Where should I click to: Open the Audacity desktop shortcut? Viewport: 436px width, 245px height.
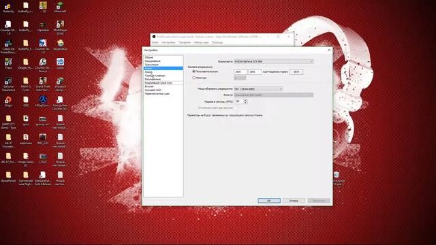coord(8,6)
